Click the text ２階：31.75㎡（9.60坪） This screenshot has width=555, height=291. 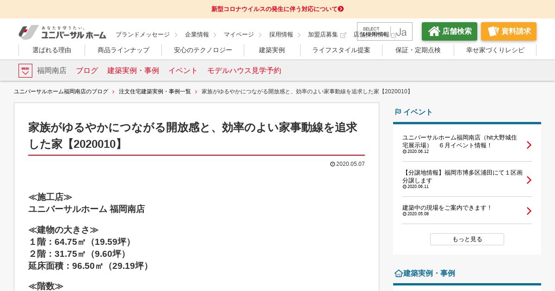coord(79,254)
